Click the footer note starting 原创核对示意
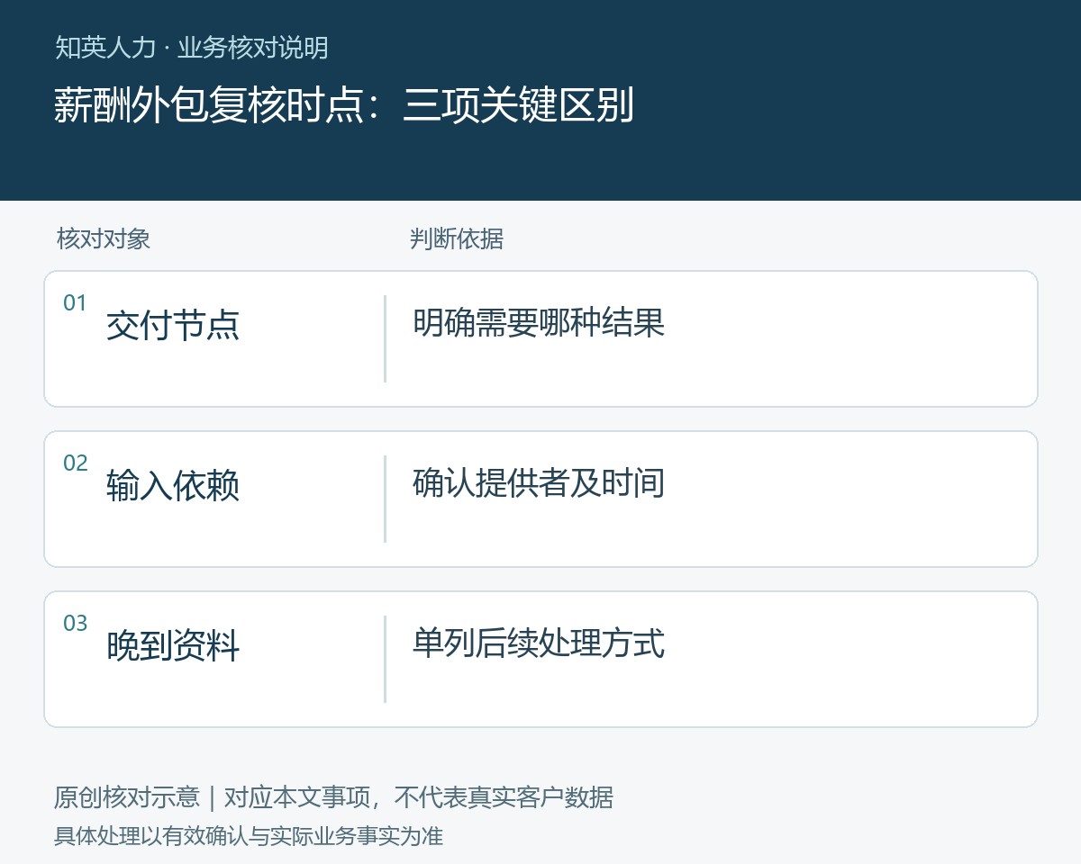This screenshot has width=1081, height=864. tap(333, 797)
